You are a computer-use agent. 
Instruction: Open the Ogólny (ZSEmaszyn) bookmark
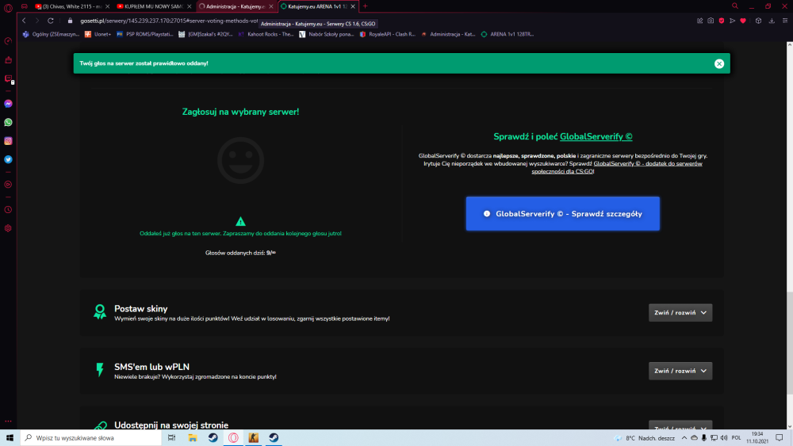pos(51,34)
